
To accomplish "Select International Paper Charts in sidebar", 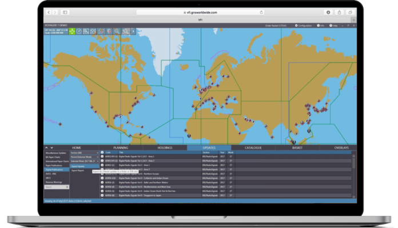I will [x=57, y=161].
